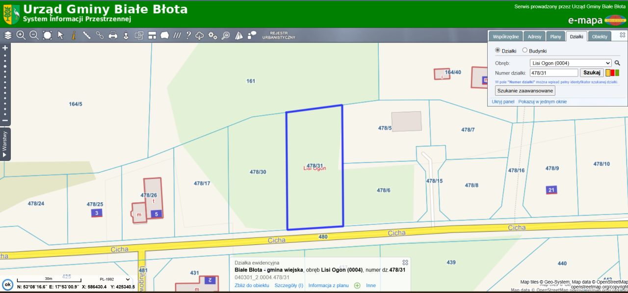
Task: Select the Działki tab
Action: coord(576,36)
